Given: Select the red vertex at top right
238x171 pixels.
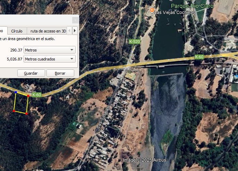Looking at the screenshot, I should click(x=28, y=96).
